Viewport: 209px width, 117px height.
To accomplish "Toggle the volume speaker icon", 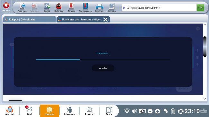I will point(135,111).
